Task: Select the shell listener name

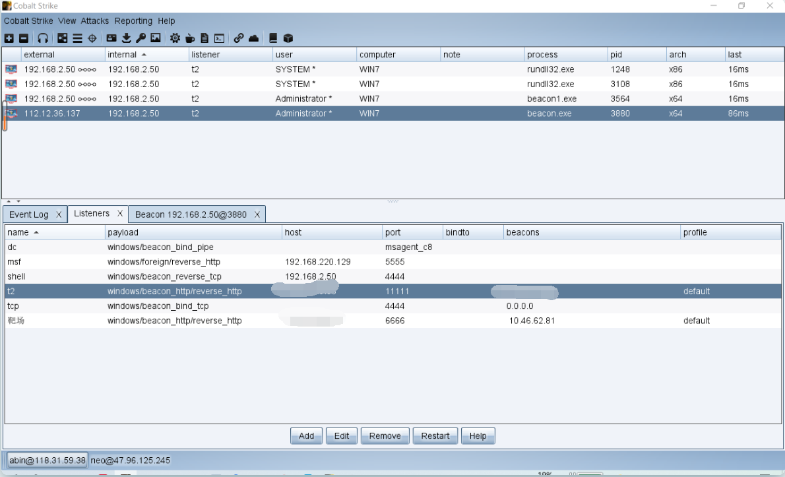Action: 16,276
